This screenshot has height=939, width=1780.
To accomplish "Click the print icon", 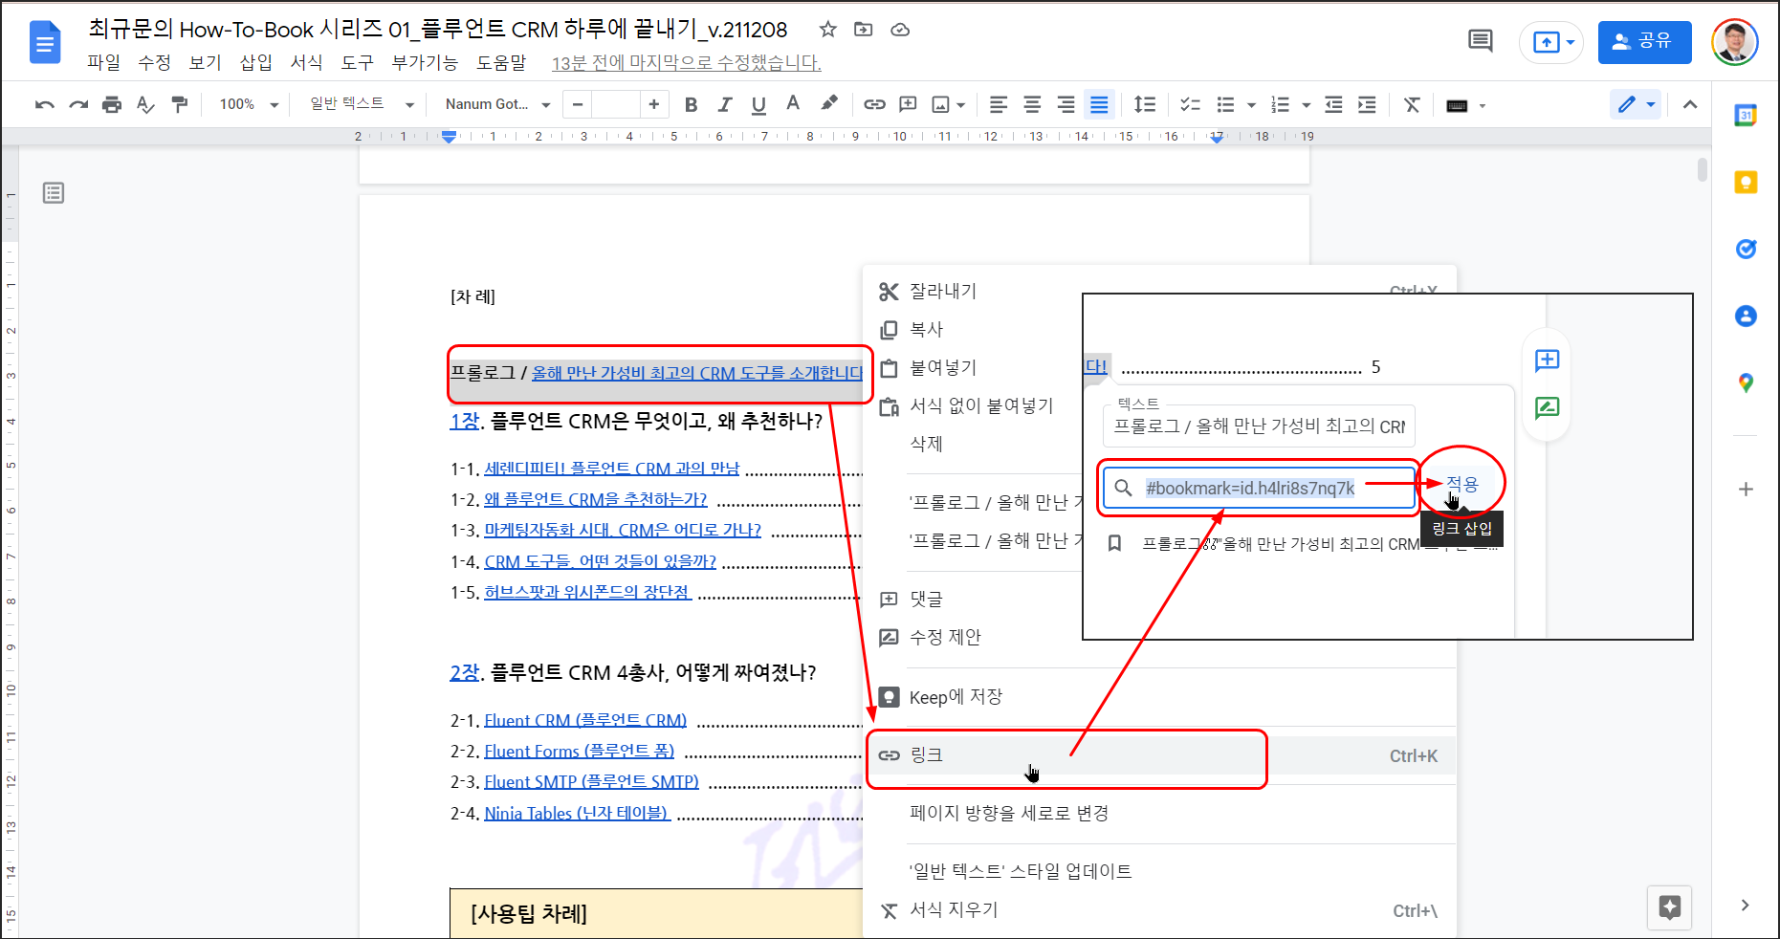I will click(112, 105).
